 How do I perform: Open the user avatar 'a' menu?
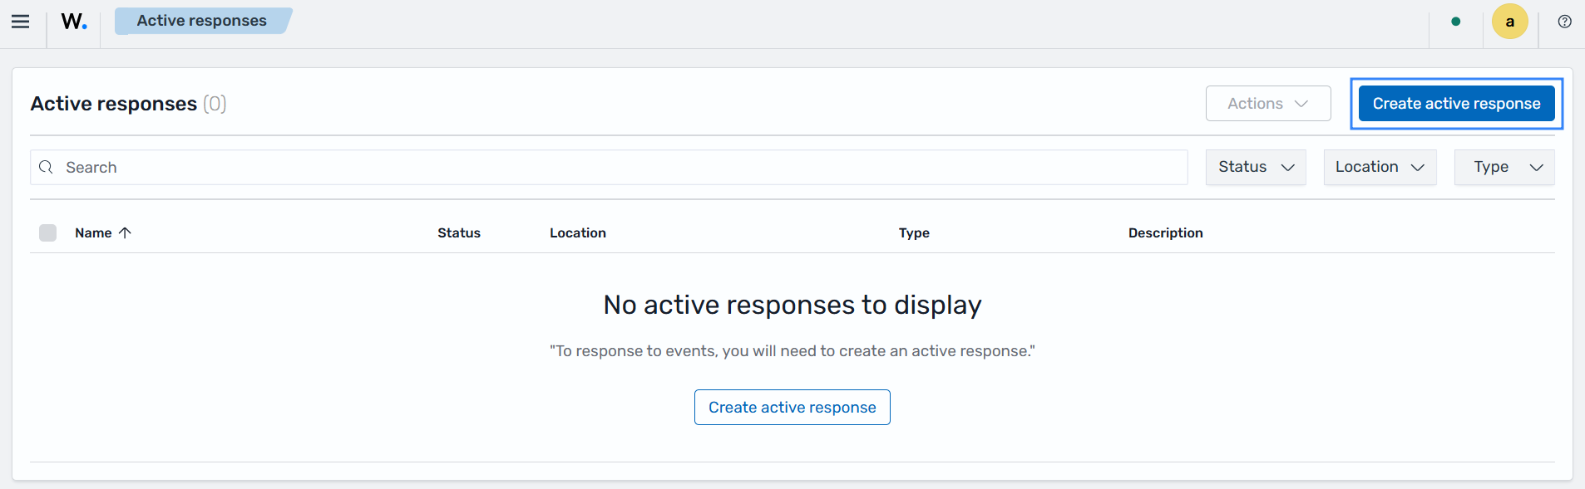tap(1509, 22)
